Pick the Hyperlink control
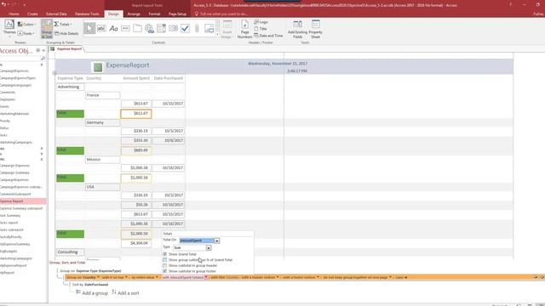 point(150,28)
